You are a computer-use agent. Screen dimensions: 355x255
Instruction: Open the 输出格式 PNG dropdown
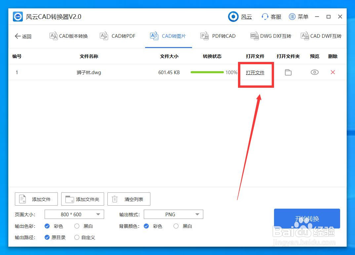[173, 214]
